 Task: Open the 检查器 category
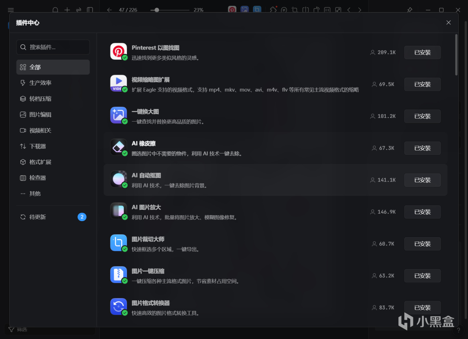coord(53,178)
